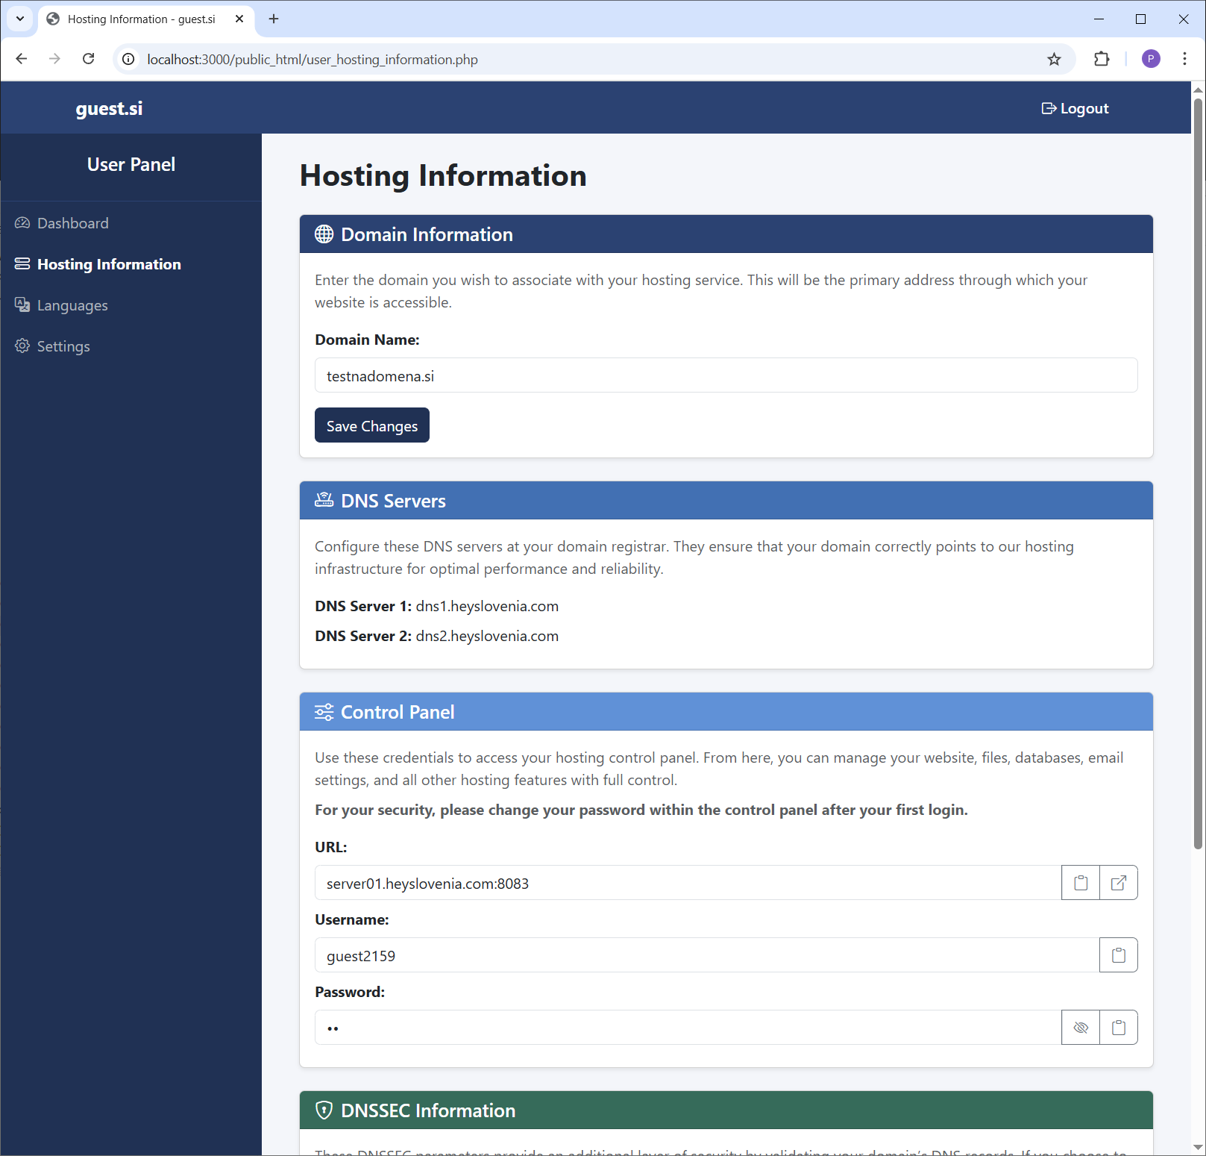Copy the control panel URL
Screen dimensions: 1206x1156
(x=1080, y=883)
